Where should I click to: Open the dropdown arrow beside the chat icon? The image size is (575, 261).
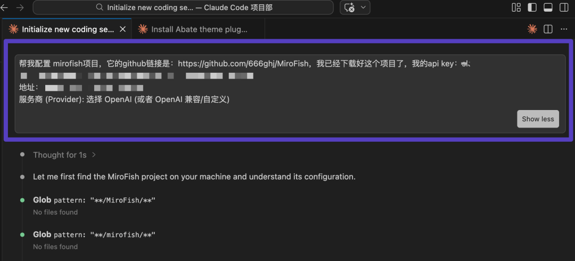click(364, 7)
